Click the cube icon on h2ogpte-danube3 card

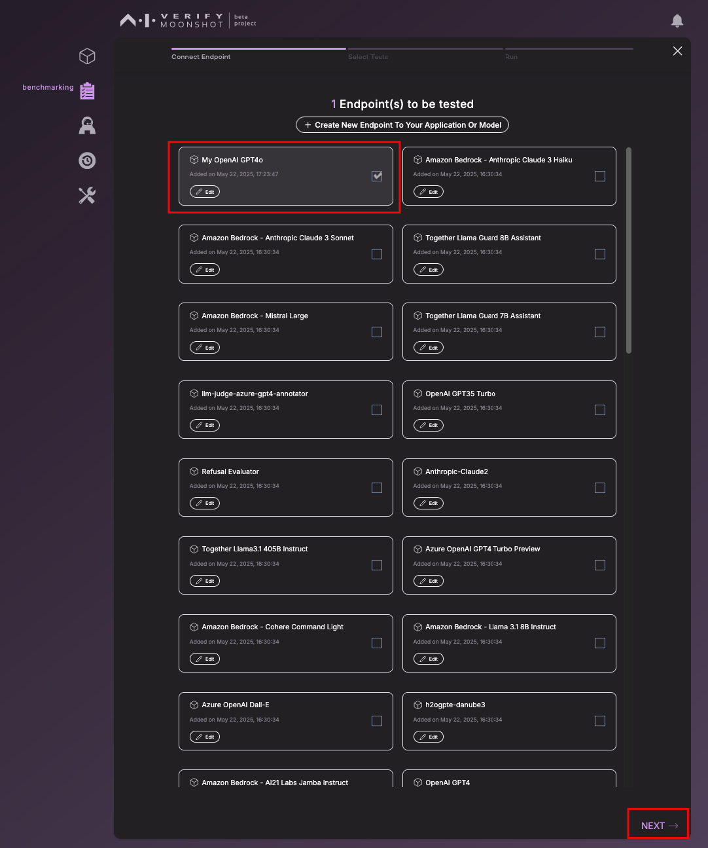pyautogui.click(x=418, y=705)
